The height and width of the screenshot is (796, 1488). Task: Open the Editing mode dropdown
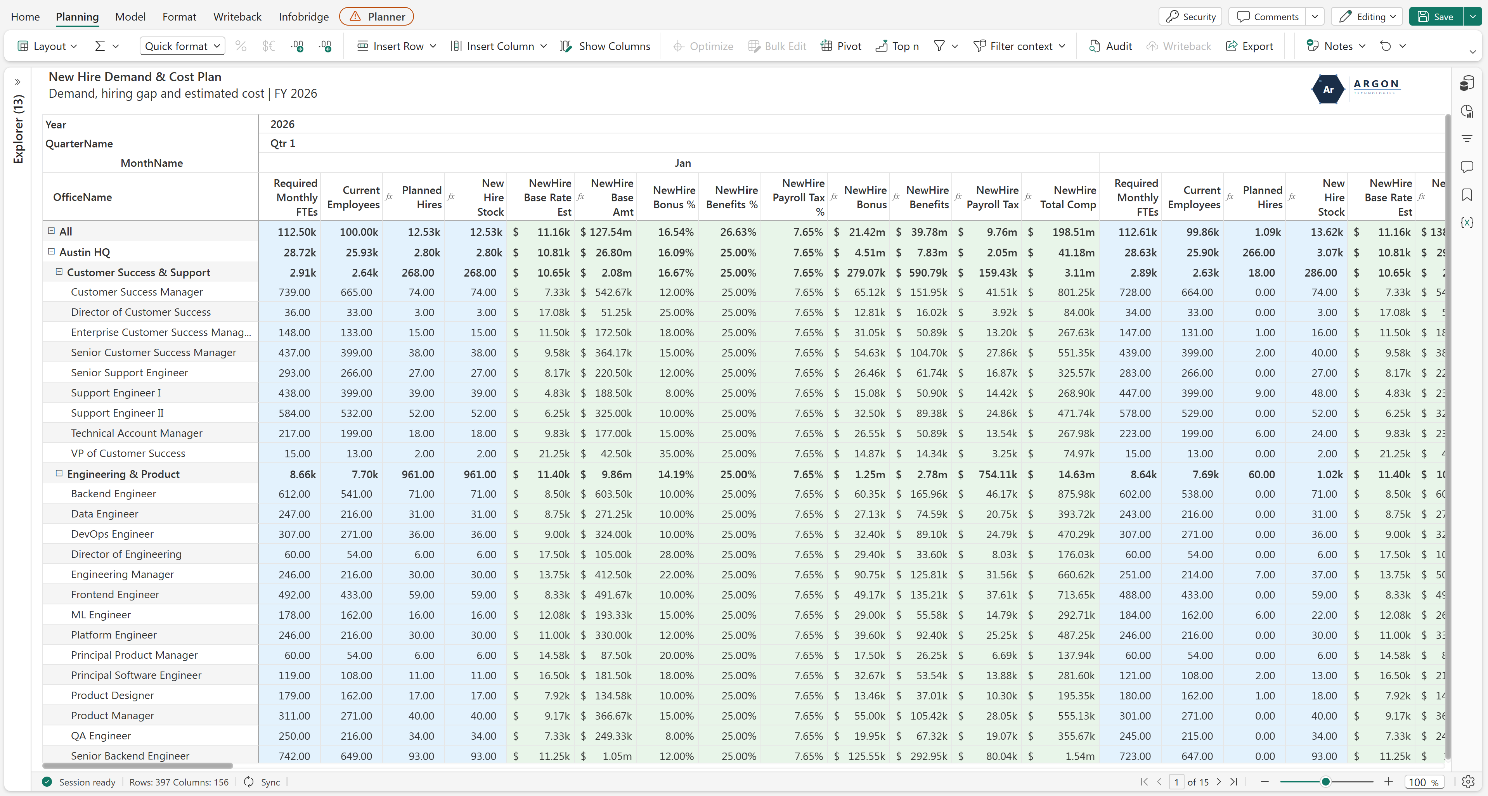[1367, 17]
